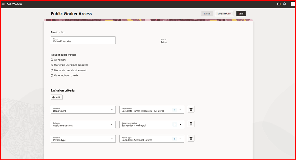Click Save and Close
The height and width of the screenshot is (160, 296).
pyautogui.click(x=224, y=14)
